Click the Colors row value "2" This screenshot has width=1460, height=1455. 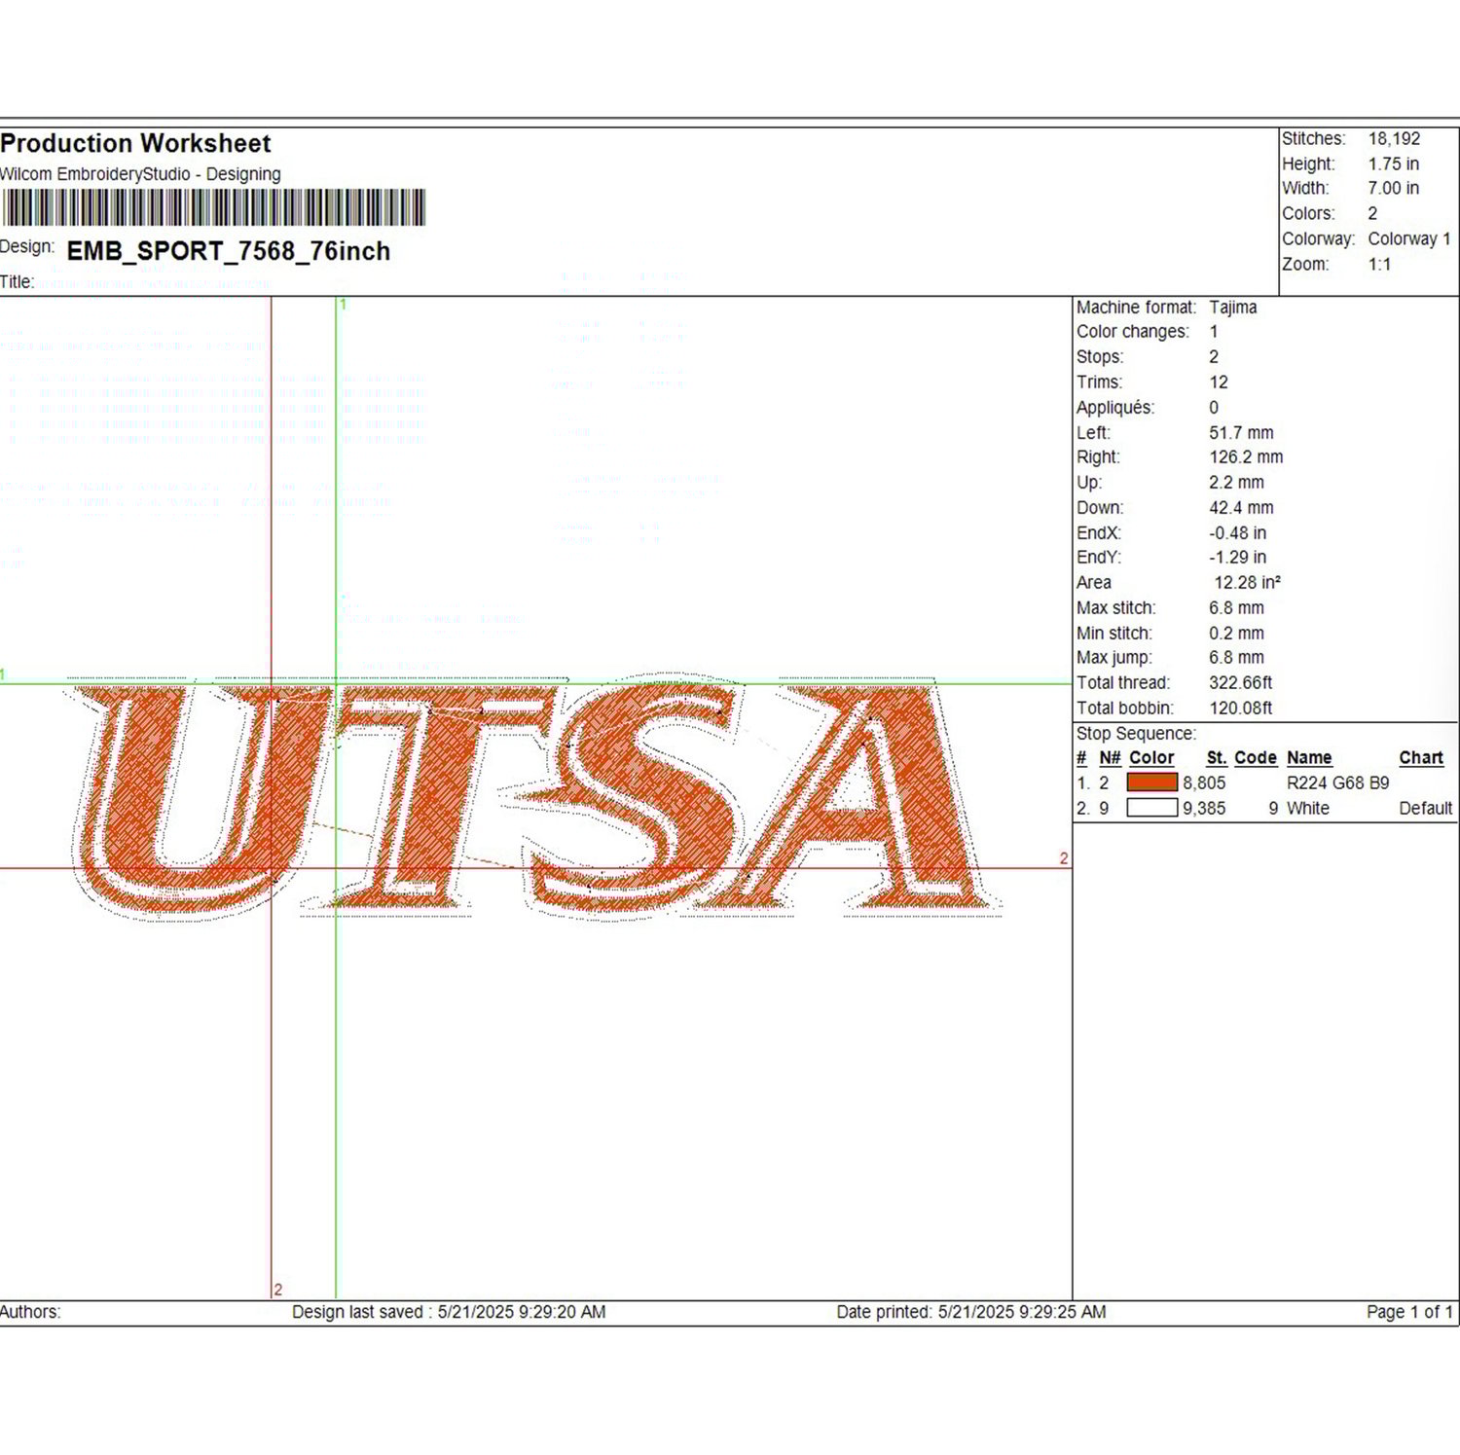(x=1372, y=213)
